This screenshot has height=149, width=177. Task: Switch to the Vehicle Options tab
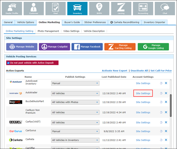(25, 22)
